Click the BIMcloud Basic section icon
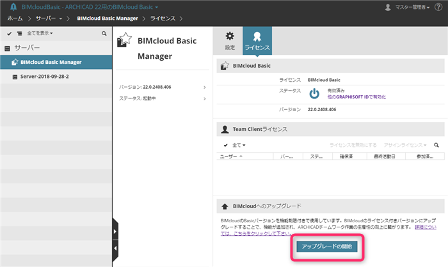Screen dimensions: 448x267 click(x=225, y=66)
